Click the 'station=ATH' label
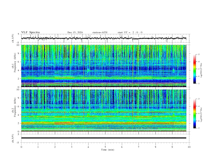This screenshot has width=213, height=165. (x=100, y=32)
